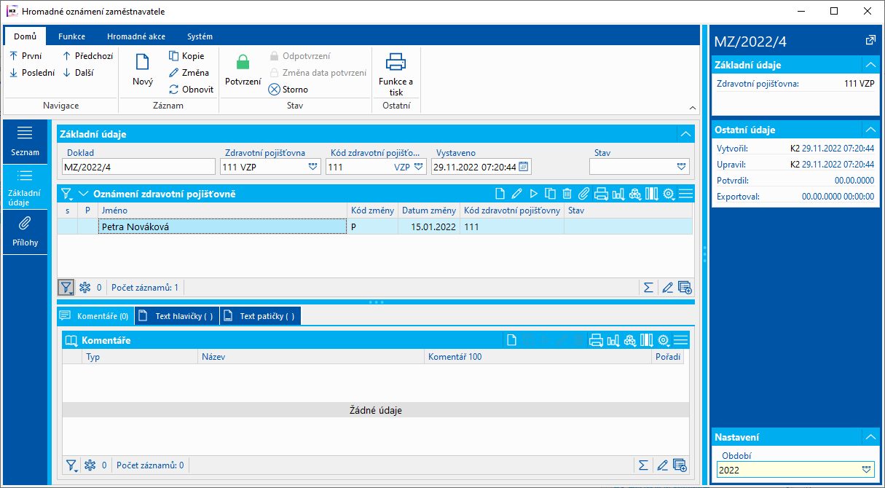Viewport: 885px width, 488px height.
Task: Go to Předchozí record
Action: (87, 56)
